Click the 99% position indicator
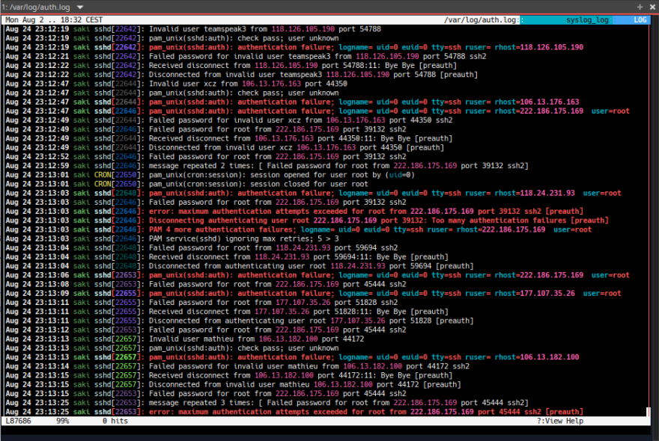 [63, 421]
